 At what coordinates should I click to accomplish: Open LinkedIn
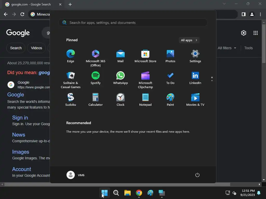pos(195,78)
